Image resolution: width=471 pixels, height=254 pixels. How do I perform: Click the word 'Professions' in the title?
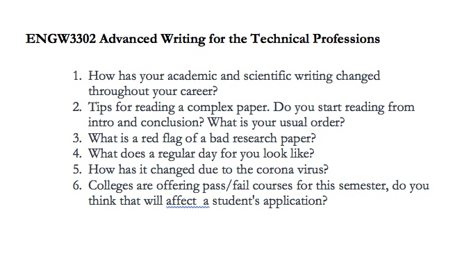tap(346, 39)
